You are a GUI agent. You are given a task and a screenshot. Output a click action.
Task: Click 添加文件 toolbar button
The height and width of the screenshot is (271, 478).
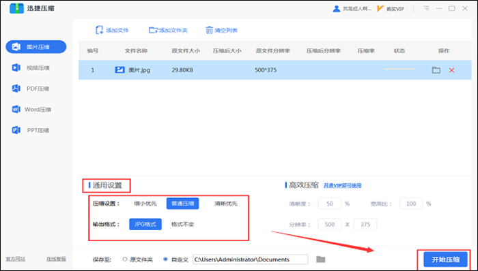click(x=112, y=30)
